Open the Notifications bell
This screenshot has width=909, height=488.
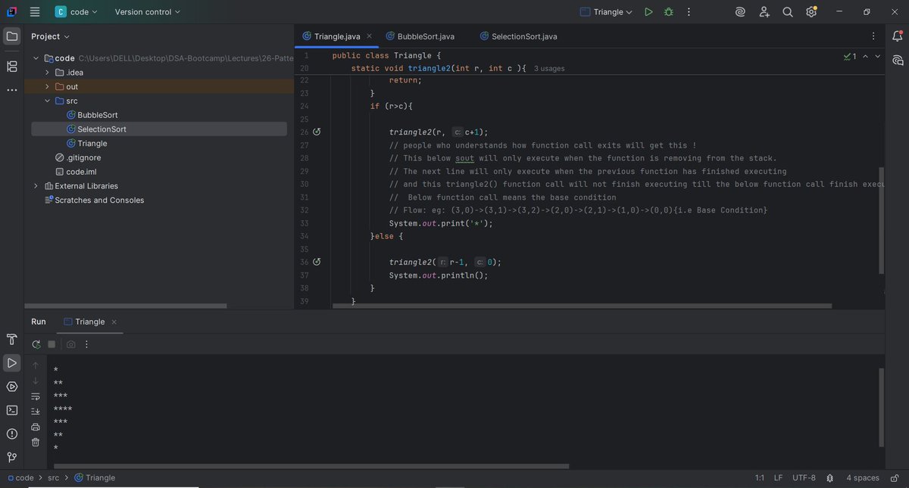click(x=898, y=36)
